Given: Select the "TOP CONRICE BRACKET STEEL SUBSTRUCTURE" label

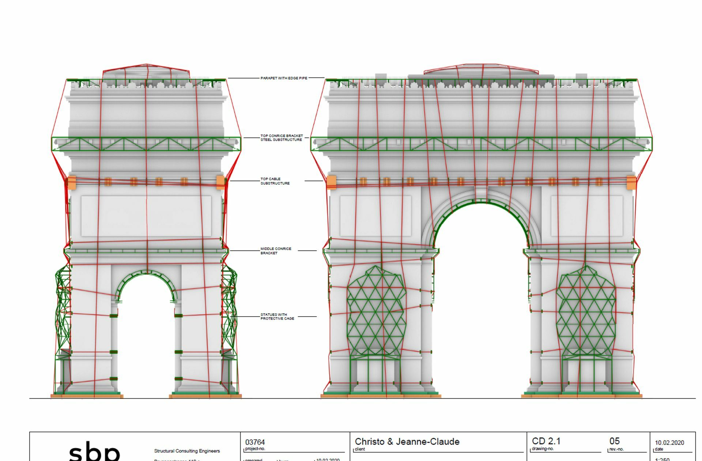Looking at the screenshot, I should point(282,138).
